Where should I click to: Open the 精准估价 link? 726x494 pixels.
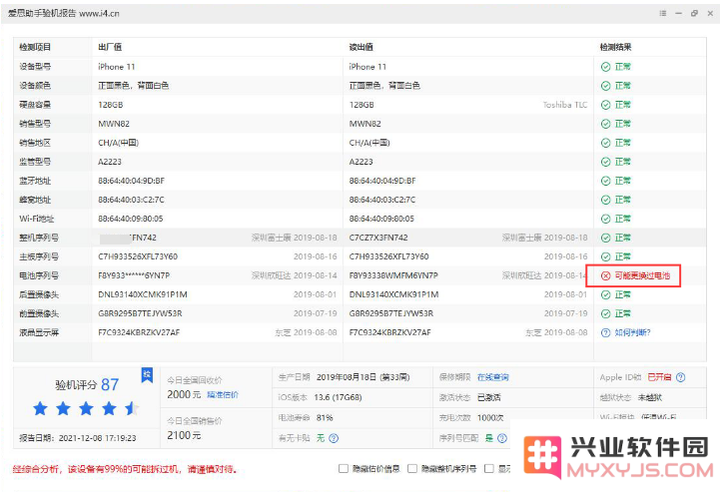pyautogui.click(x=223, y=394)
